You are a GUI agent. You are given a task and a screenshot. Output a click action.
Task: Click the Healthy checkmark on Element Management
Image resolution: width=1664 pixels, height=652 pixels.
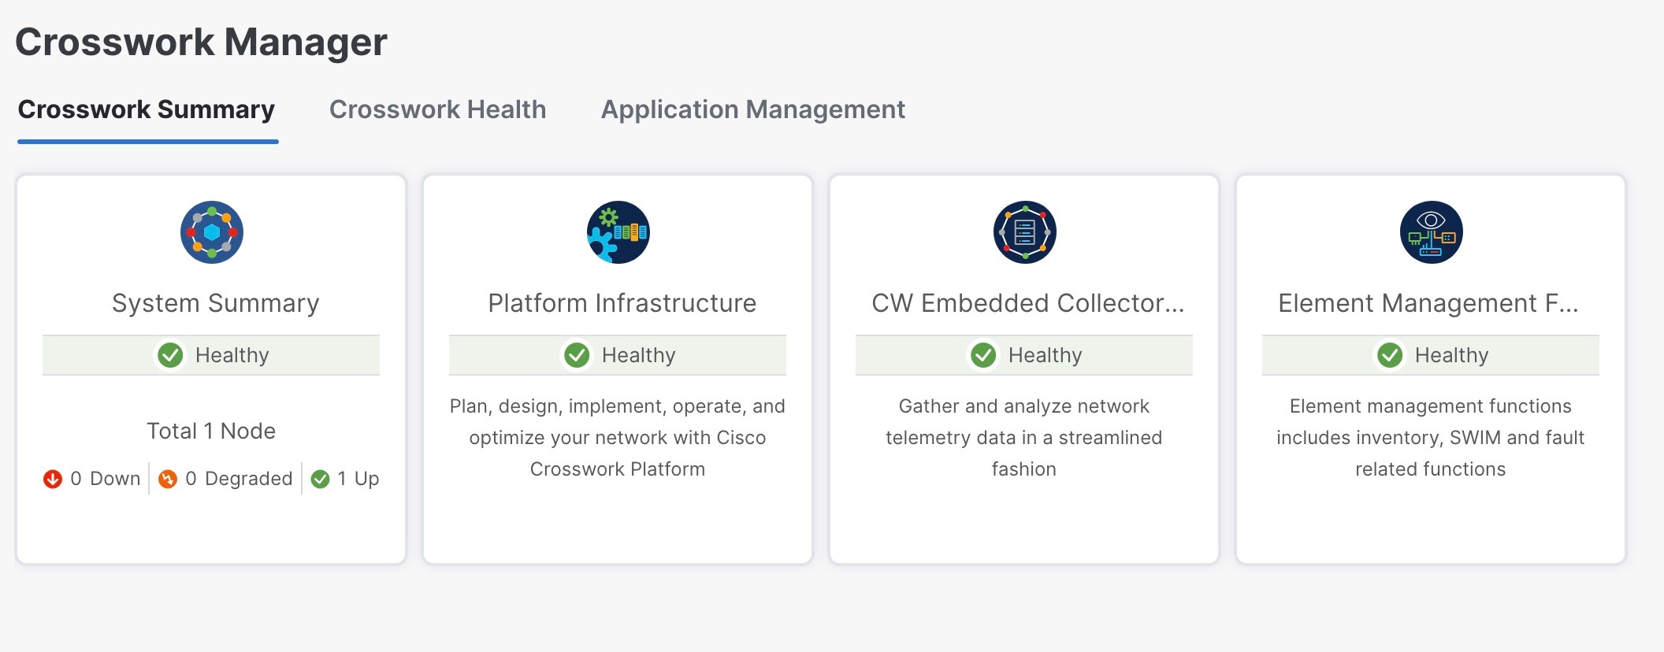(x=1390, y=355)
